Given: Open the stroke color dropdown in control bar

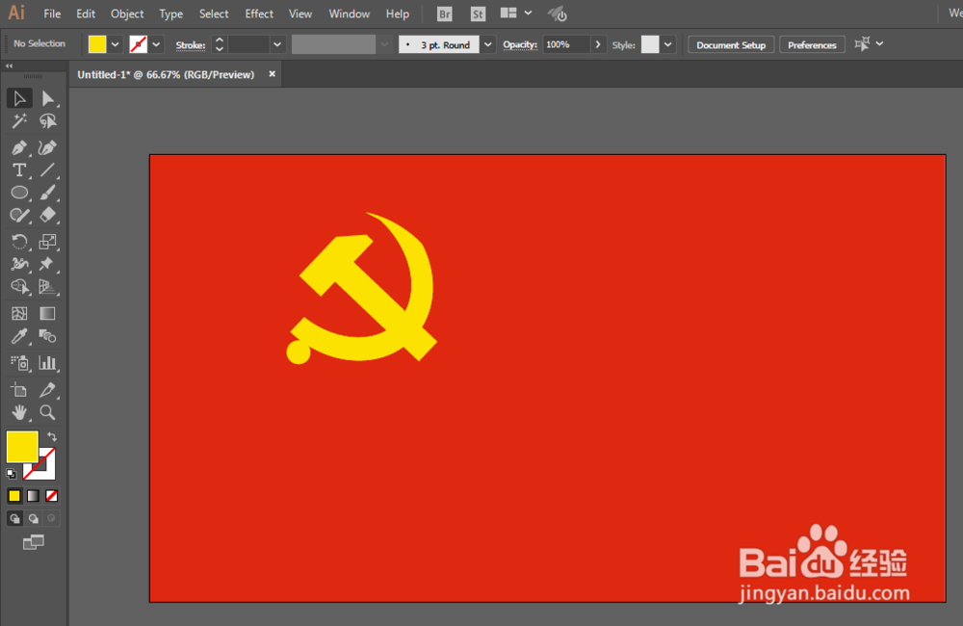Looking at the screenshot, I should point(156,44).
